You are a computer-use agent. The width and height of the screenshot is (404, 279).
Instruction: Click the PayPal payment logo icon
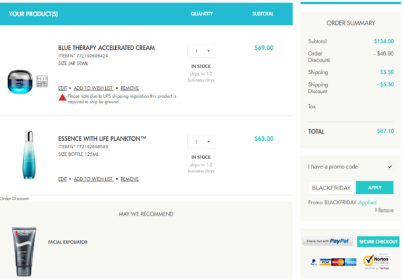(314, 262)
